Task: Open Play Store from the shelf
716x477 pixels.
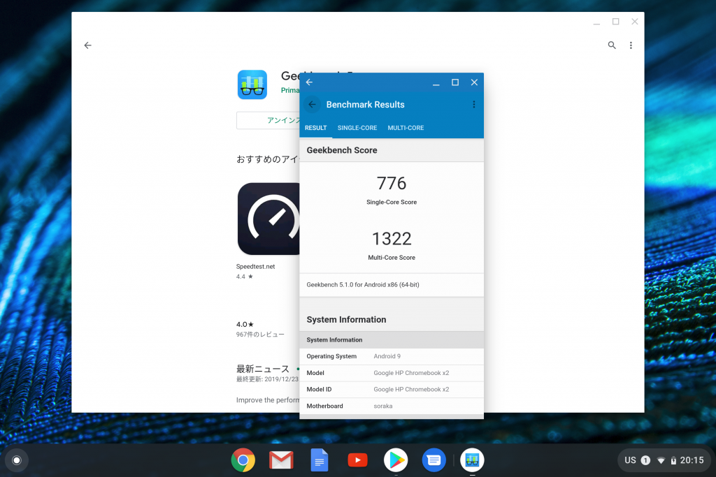Action: click(x=396, y=460)
